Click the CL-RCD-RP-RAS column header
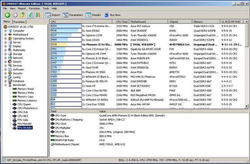This screenshot has width=250, height=164. click(x=232, y=21)
